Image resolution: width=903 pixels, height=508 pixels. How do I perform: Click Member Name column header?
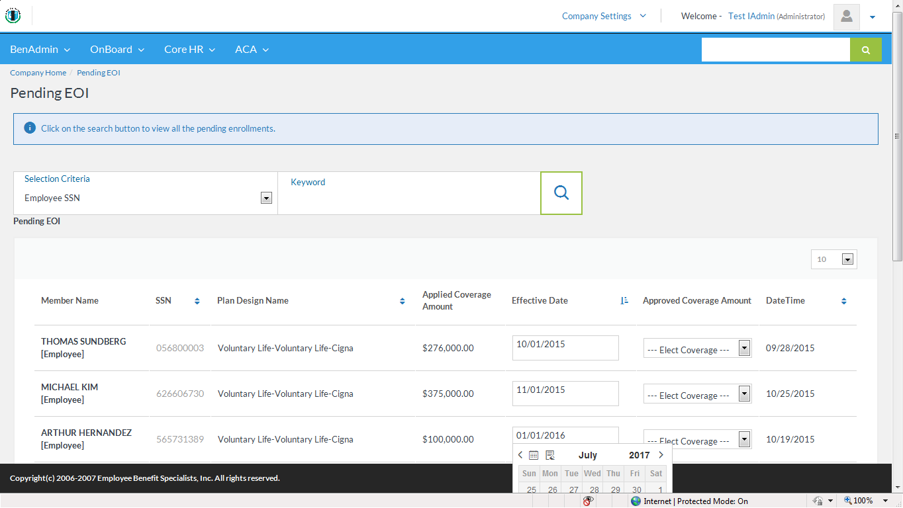click(70, 300)
